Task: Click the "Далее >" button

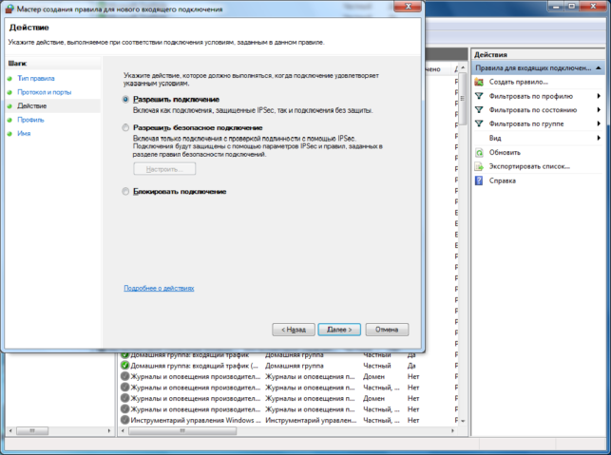Action: point(339,330)
